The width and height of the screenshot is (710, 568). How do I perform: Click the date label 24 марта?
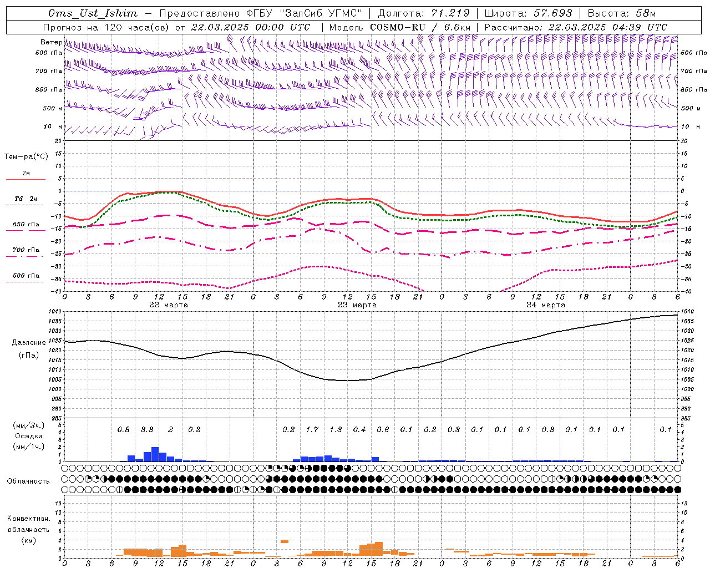546,305
